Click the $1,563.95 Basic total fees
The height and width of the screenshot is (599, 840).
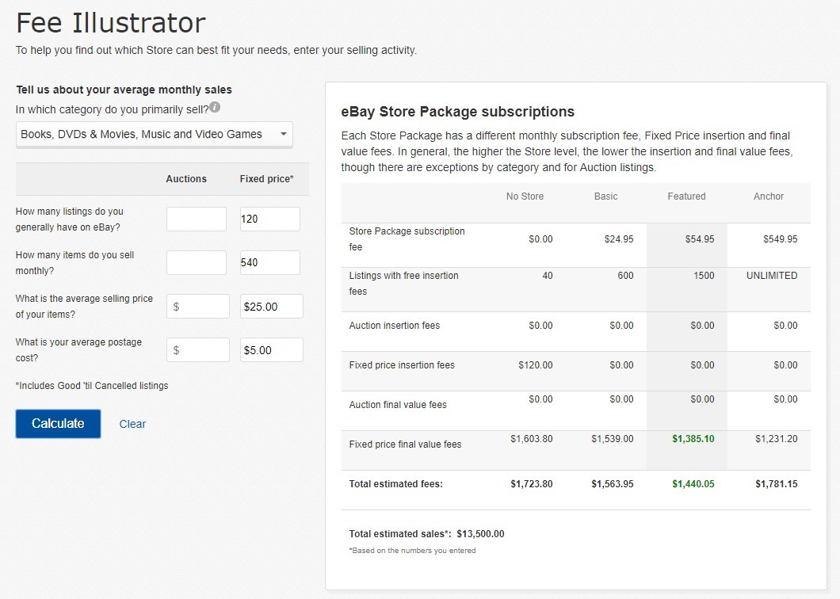[x=613, y=484]
